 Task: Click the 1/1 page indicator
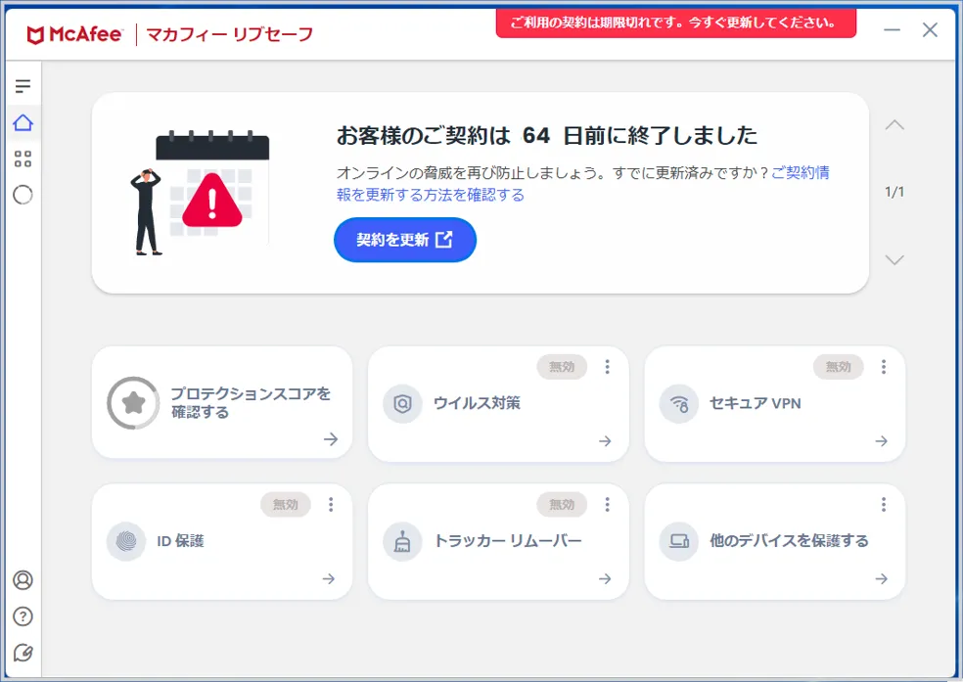click(x=894, y=192)
